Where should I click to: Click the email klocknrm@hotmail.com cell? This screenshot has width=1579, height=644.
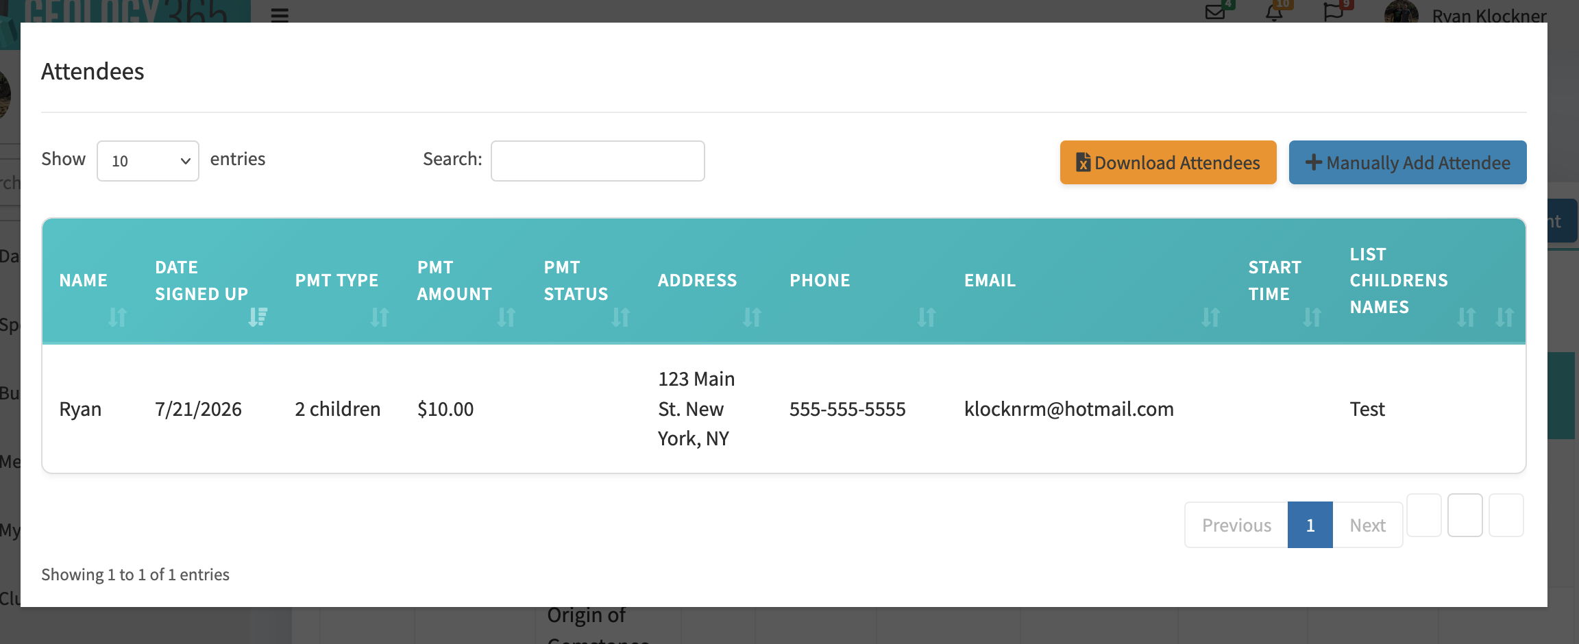point(1068,409)
